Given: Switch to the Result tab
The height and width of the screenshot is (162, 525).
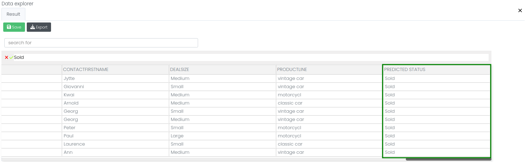Looking at the screenshot, I should click(x=14, y=14).
